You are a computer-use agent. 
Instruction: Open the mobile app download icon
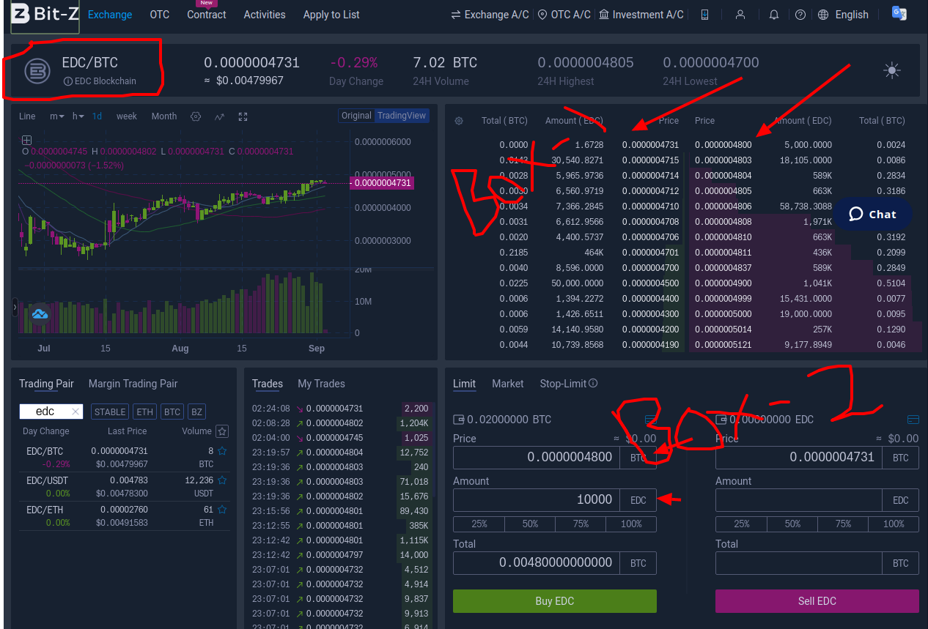(704, 15)
